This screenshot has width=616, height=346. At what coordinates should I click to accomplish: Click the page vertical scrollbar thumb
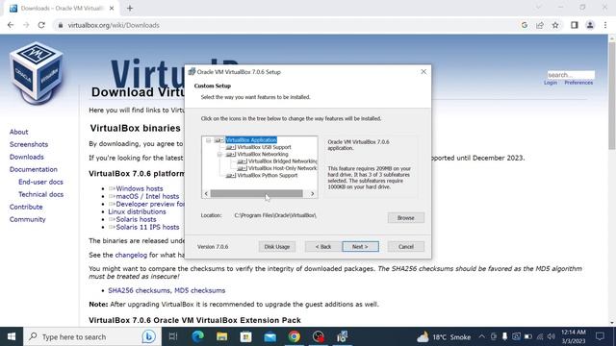coord(612,96)
